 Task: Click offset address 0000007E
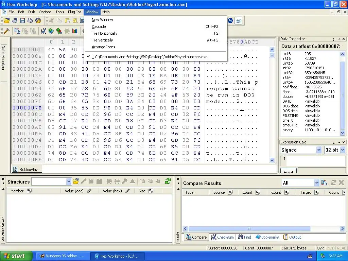pos(27,108)
